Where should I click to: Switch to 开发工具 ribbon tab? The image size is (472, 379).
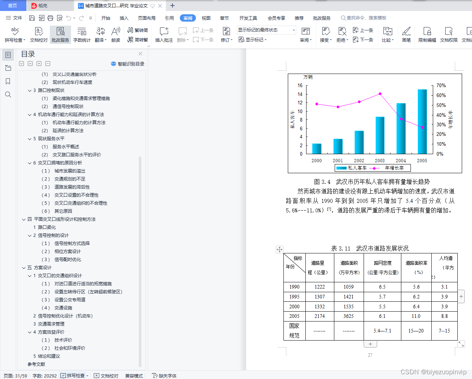click(x=248, y=18)
